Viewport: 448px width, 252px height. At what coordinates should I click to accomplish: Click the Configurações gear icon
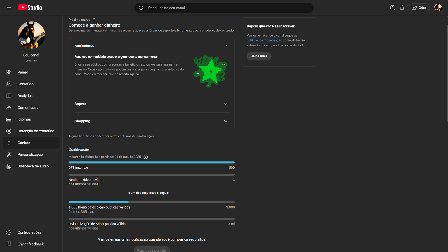tap(9, 232)
